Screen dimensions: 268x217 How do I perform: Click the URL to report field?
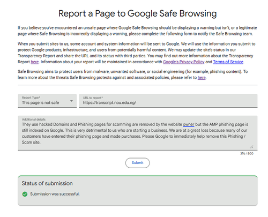click(168, 101)
